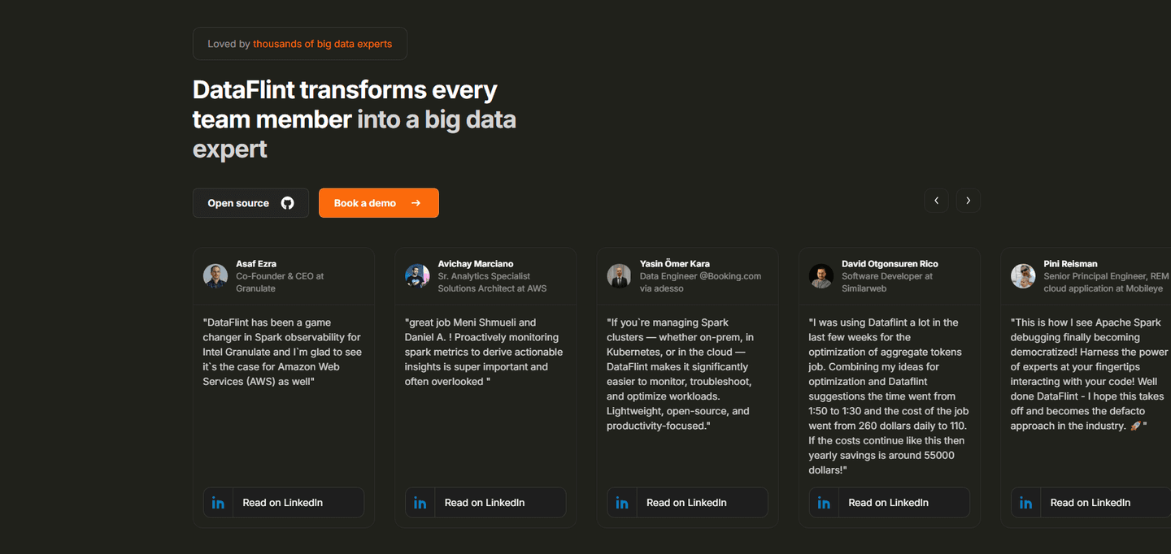The width and height of the screenshot is (1171, 554).
Task: Click LinkedIn icon on Asaf Ezra's card
Action: (x=218, y=503)
